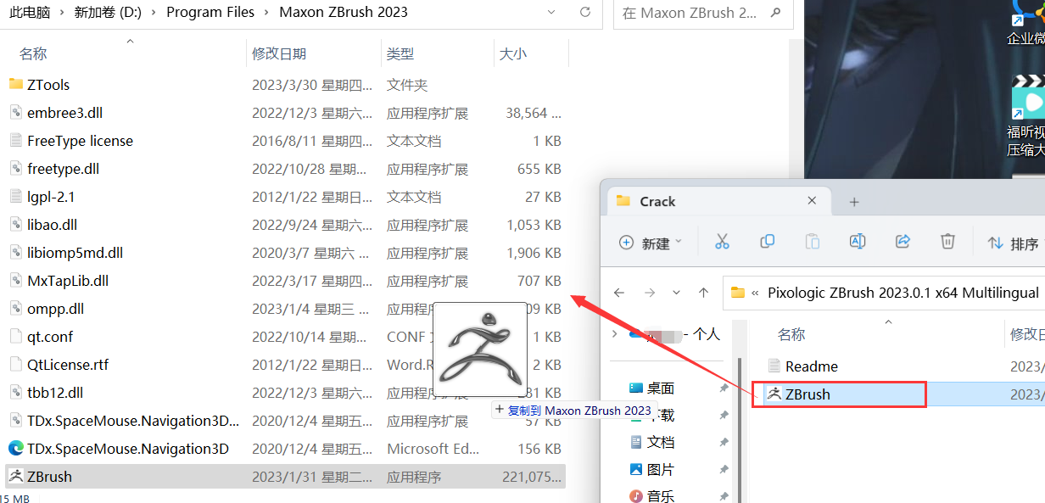Open 桌面 in the navigation pane
Viewport: 1045px width, 503px height.
[x=660, y=388]
